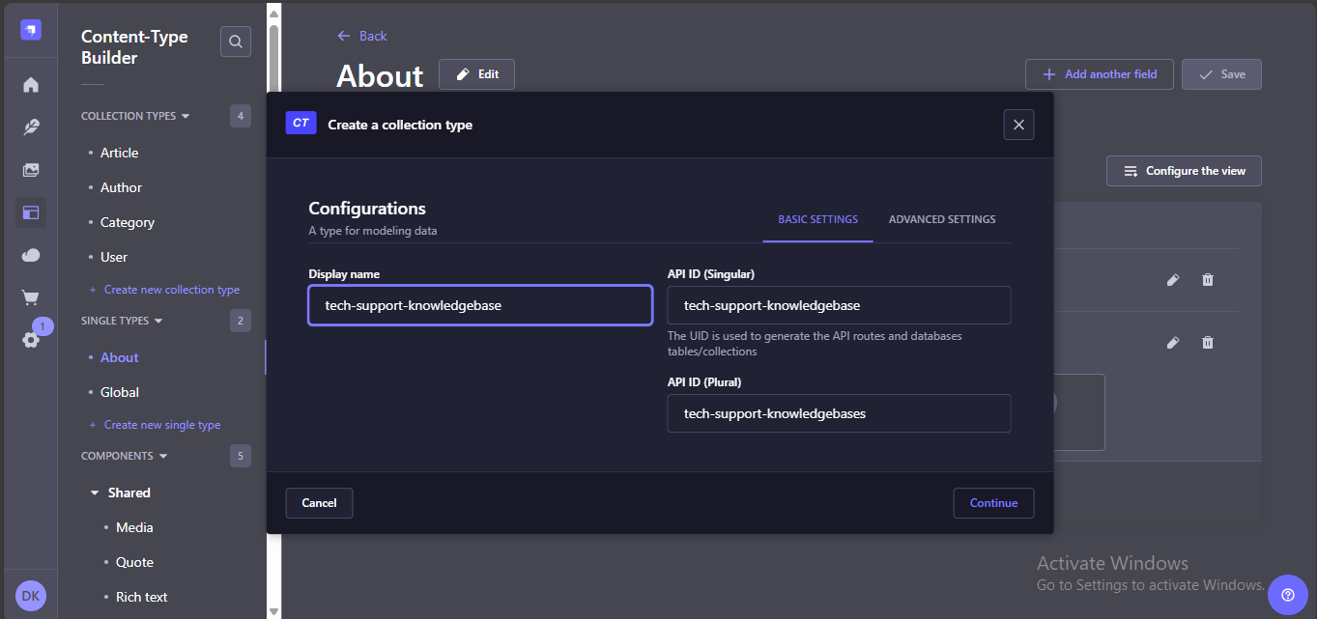Collapse the Shared components group
The width and height of the screenshot is (1317, 619).
(x=95, y=492)
